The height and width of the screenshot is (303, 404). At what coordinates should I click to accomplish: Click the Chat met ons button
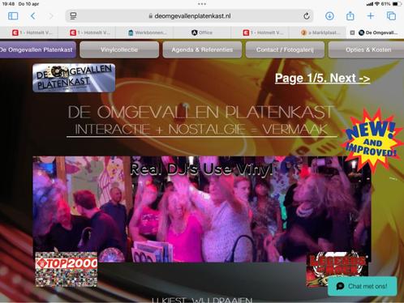click(363, 286)
